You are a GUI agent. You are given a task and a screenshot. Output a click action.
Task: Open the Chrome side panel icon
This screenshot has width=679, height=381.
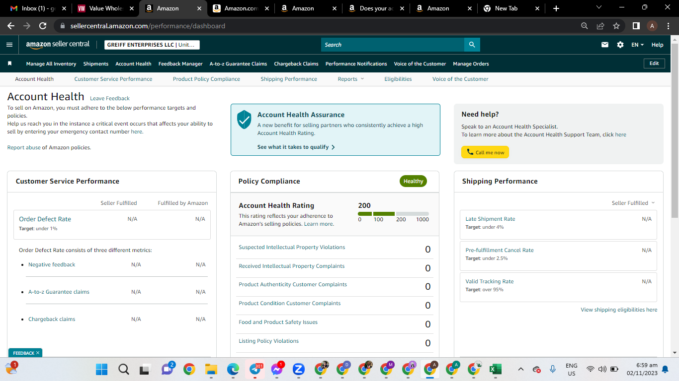[636, 26]
